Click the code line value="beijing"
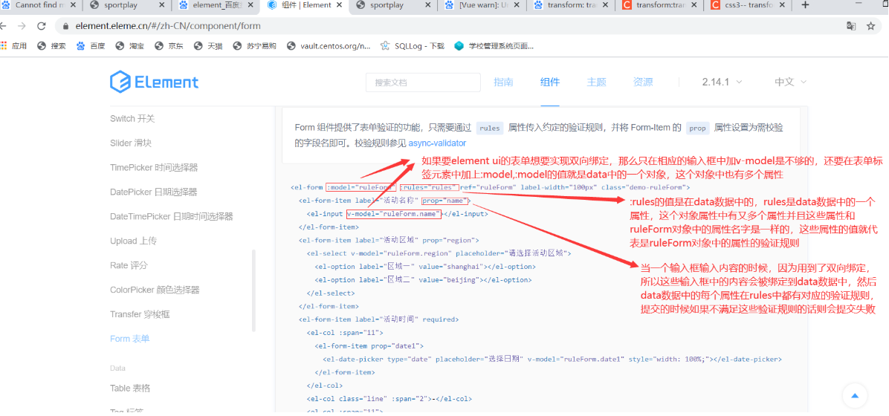Viewport: 889px width, 416px height. tap(423, 279)
